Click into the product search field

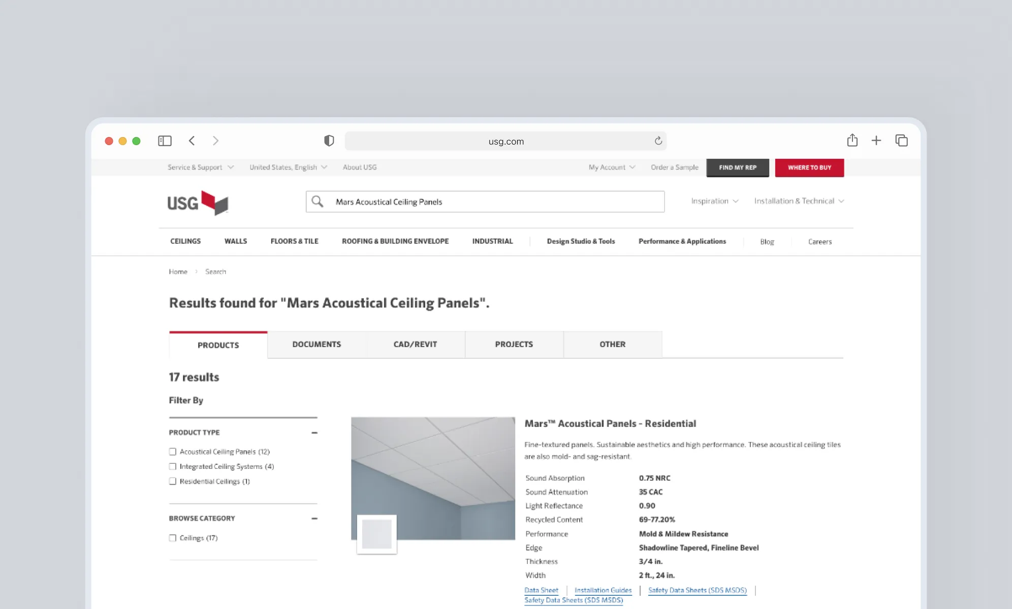[x=485, y=201]
